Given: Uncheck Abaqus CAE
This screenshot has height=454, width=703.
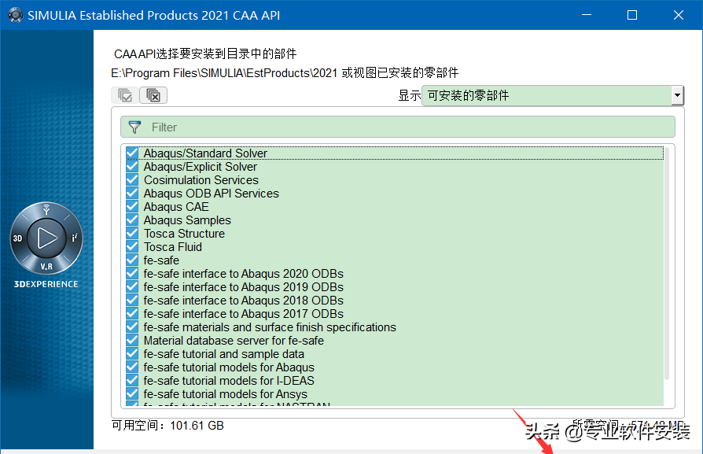Looking at the screenshot, I should pos(131,206).
